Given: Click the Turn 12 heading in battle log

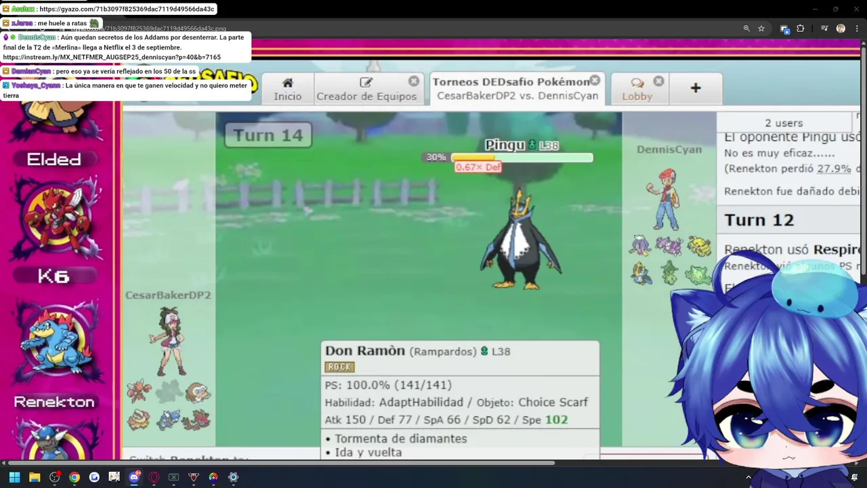Looking at the screenshot, I should [x=759, y=220].
